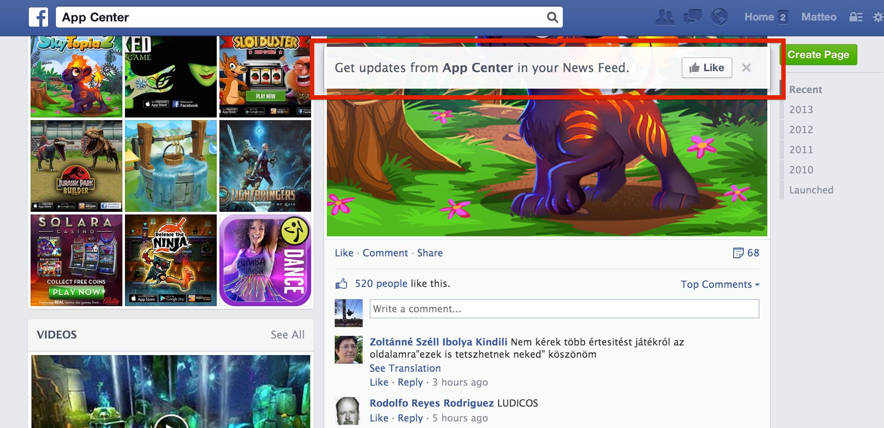Image resolution: width=884 pixels, height=428 pixels.
Task: Click the search magnifier icon
Action: pos(552,17)
